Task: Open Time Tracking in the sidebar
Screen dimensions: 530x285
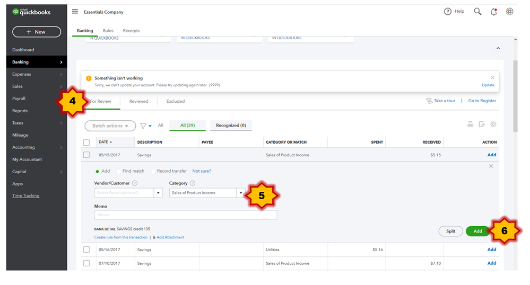Action: tap(25, 196)
